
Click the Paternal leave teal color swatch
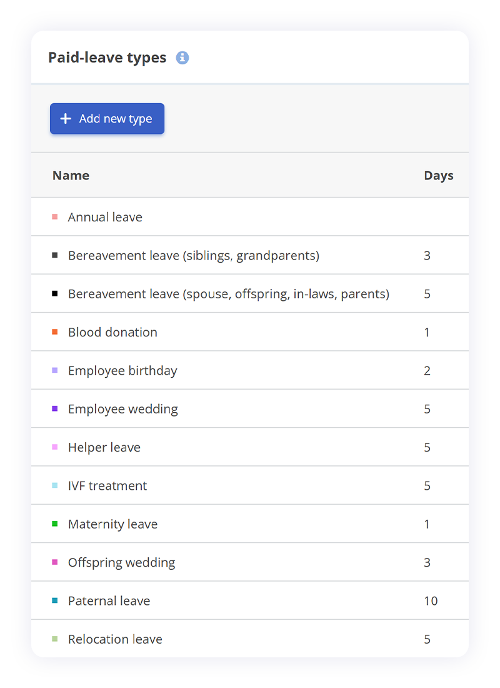click(x=55, y=601)
